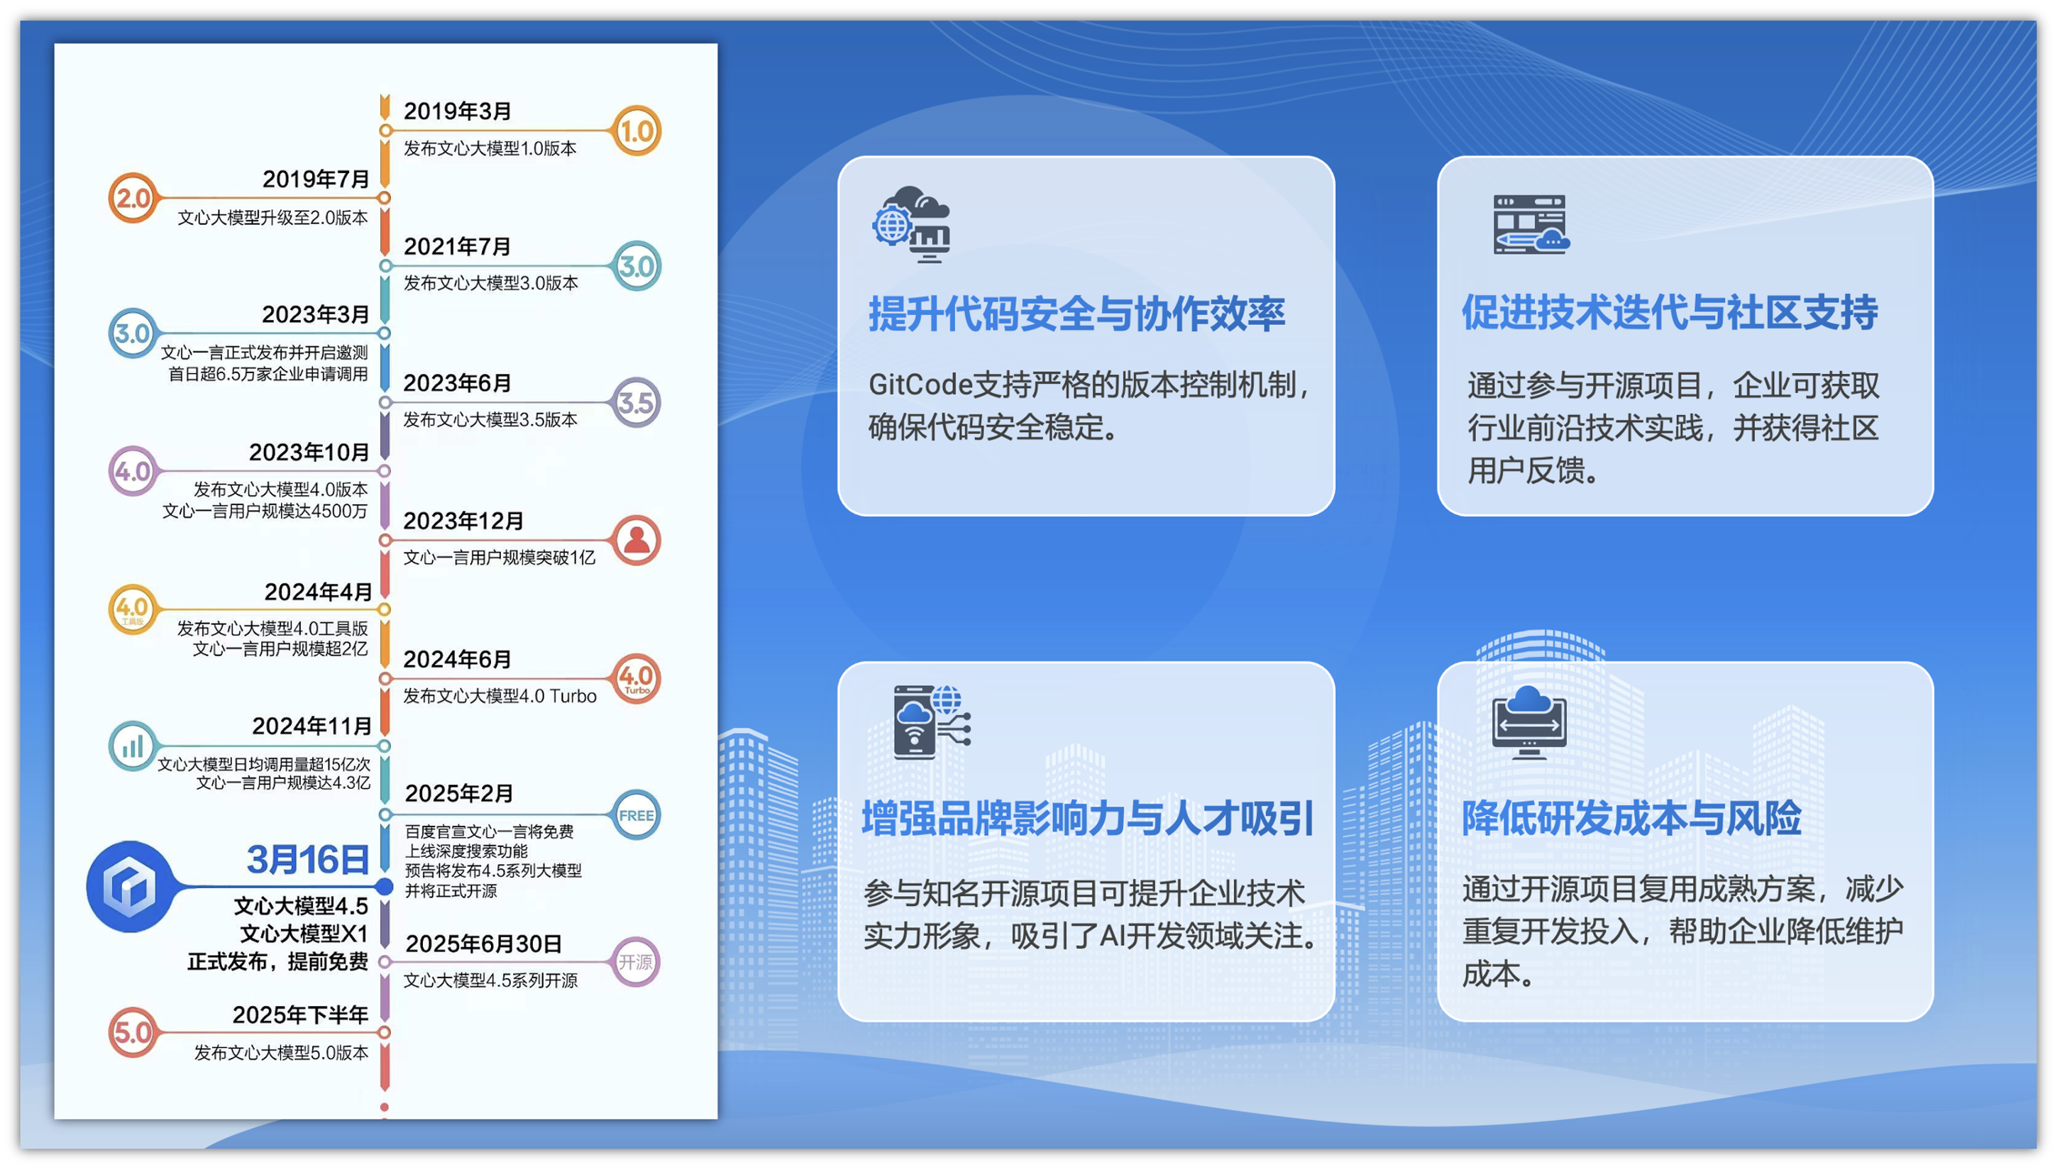Image resolution: width=2055 pixels, height=1172 pixels.
Task: Click the date label 2019年3月
Action: (x=457, y=111)
